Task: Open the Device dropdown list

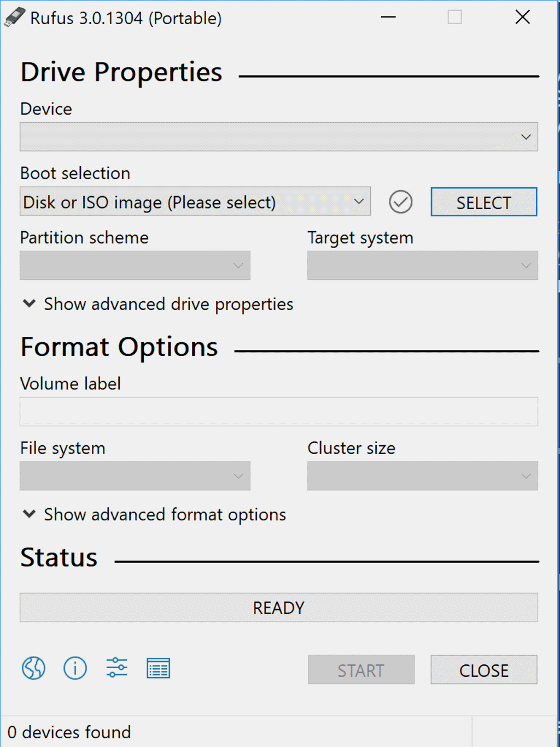Action: pos(279,137)
